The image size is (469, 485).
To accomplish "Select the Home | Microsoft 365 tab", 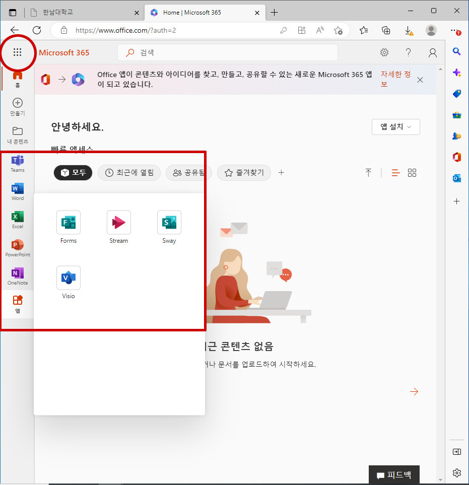I will [205, 13].
